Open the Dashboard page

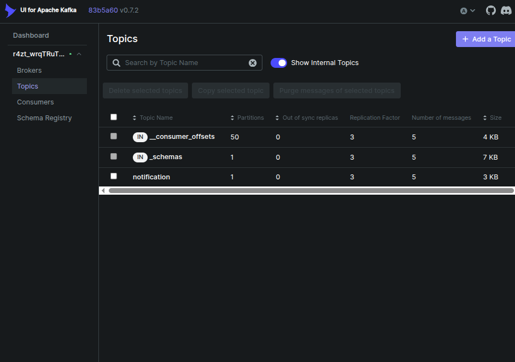(31, 36)
